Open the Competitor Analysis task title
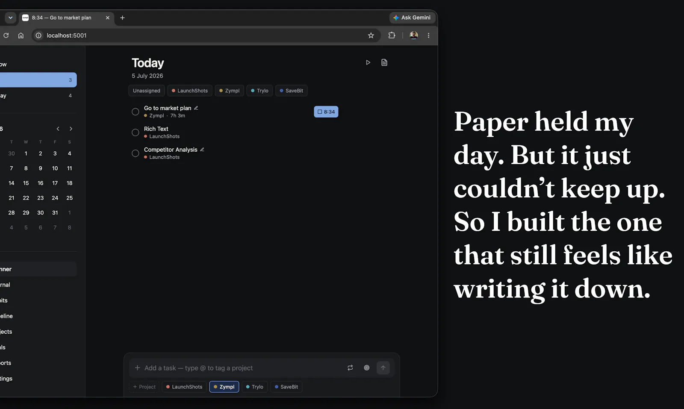684x409 pixels. (171, 150)
